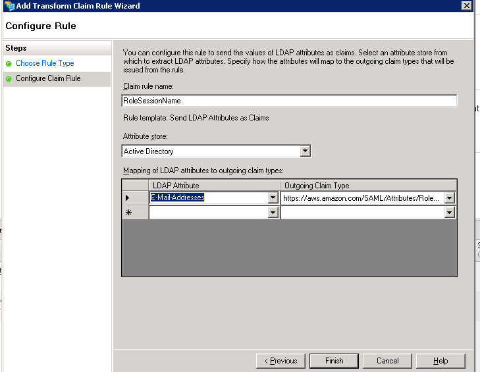Viewport: 480px width, 372px height.
Task: Open the empty row LDAP attribute dropdown
Action: point(273,213)
